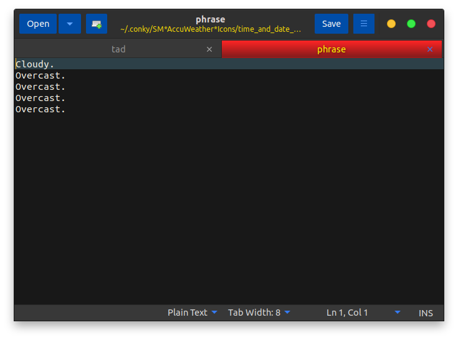Viewport: 458px width, 340px height.
Task: Open the hamburger menu
Action: (364, 24)
